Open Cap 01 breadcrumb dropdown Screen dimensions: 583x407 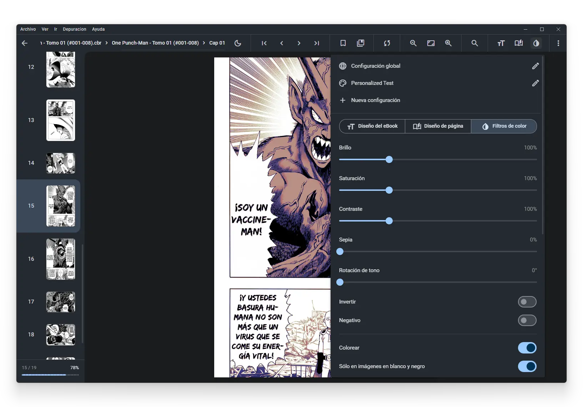pyautogui.click(x=217, y=43)
